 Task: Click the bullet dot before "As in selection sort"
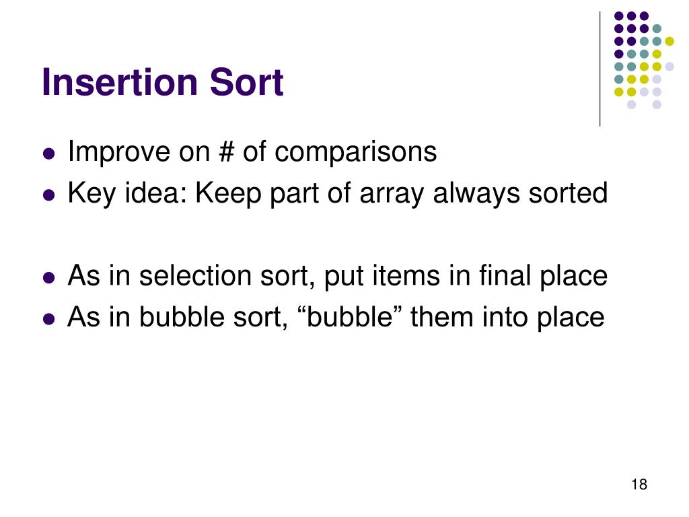[49, 278]
